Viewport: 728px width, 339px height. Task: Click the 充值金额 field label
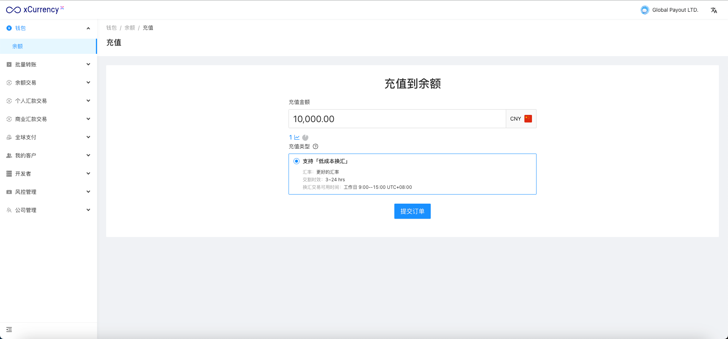[x=300, y=102]
